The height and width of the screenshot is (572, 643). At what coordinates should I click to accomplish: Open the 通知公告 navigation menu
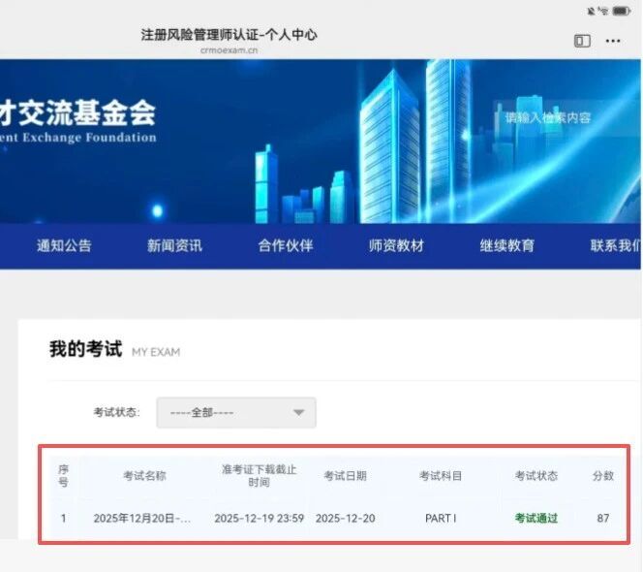pos(64,245)
